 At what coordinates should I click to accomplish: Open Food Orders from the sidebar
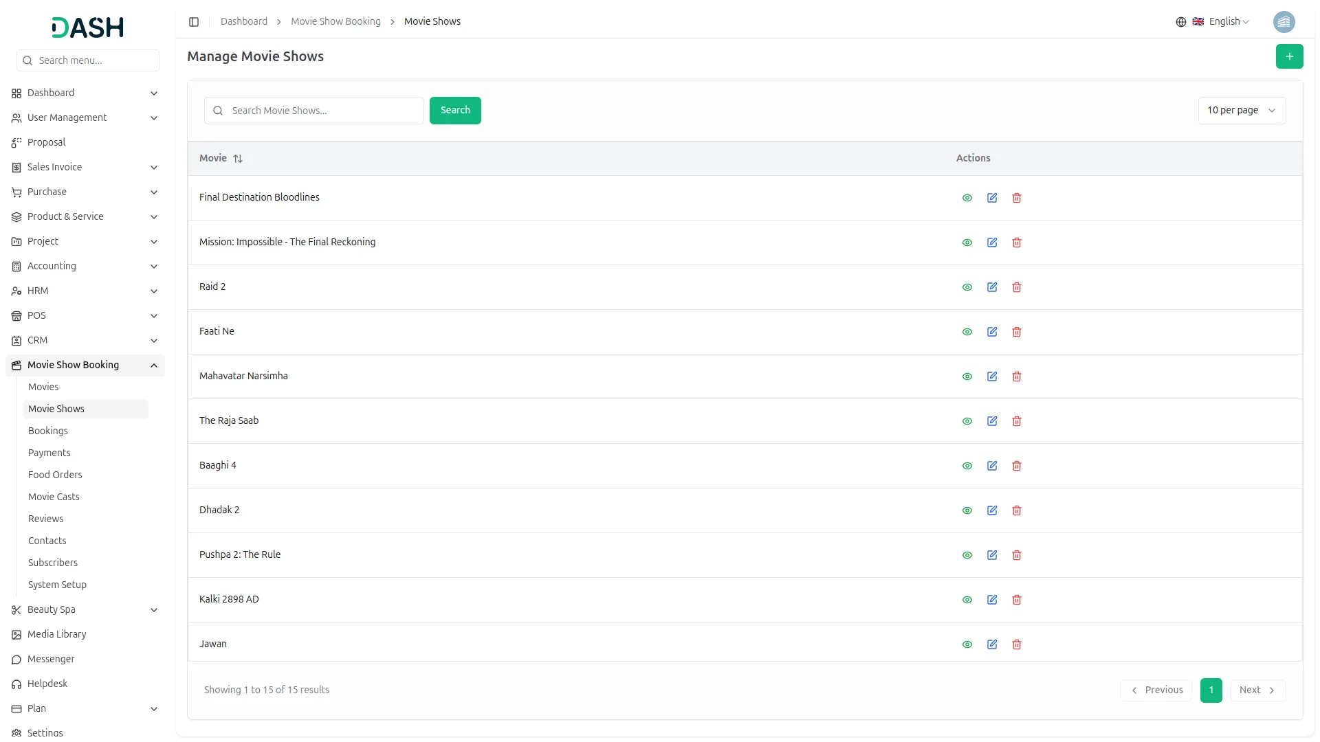click(x=55, y=474)
